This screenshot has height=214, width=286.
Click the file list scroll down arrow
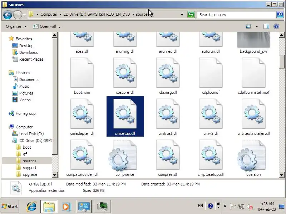[281, 175]
